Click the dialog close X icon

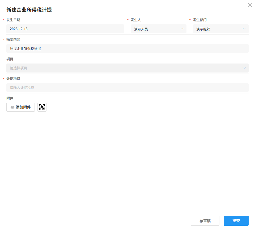[250, 5]
